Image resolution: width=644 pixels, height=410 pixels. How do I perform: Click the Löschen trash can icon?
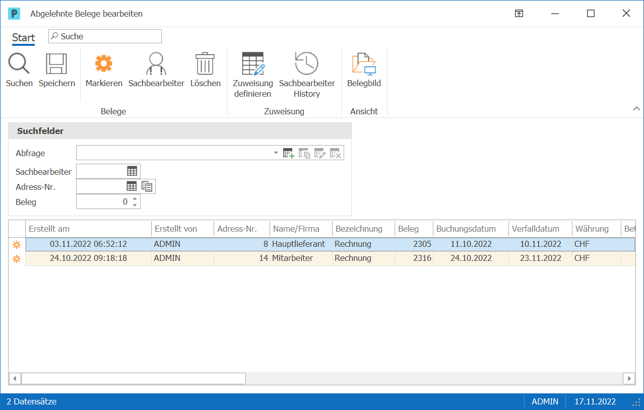point(205,64)
